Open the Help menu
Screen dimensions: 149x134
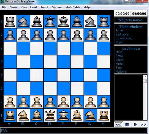pyautogui.click(x=86, y=8)
